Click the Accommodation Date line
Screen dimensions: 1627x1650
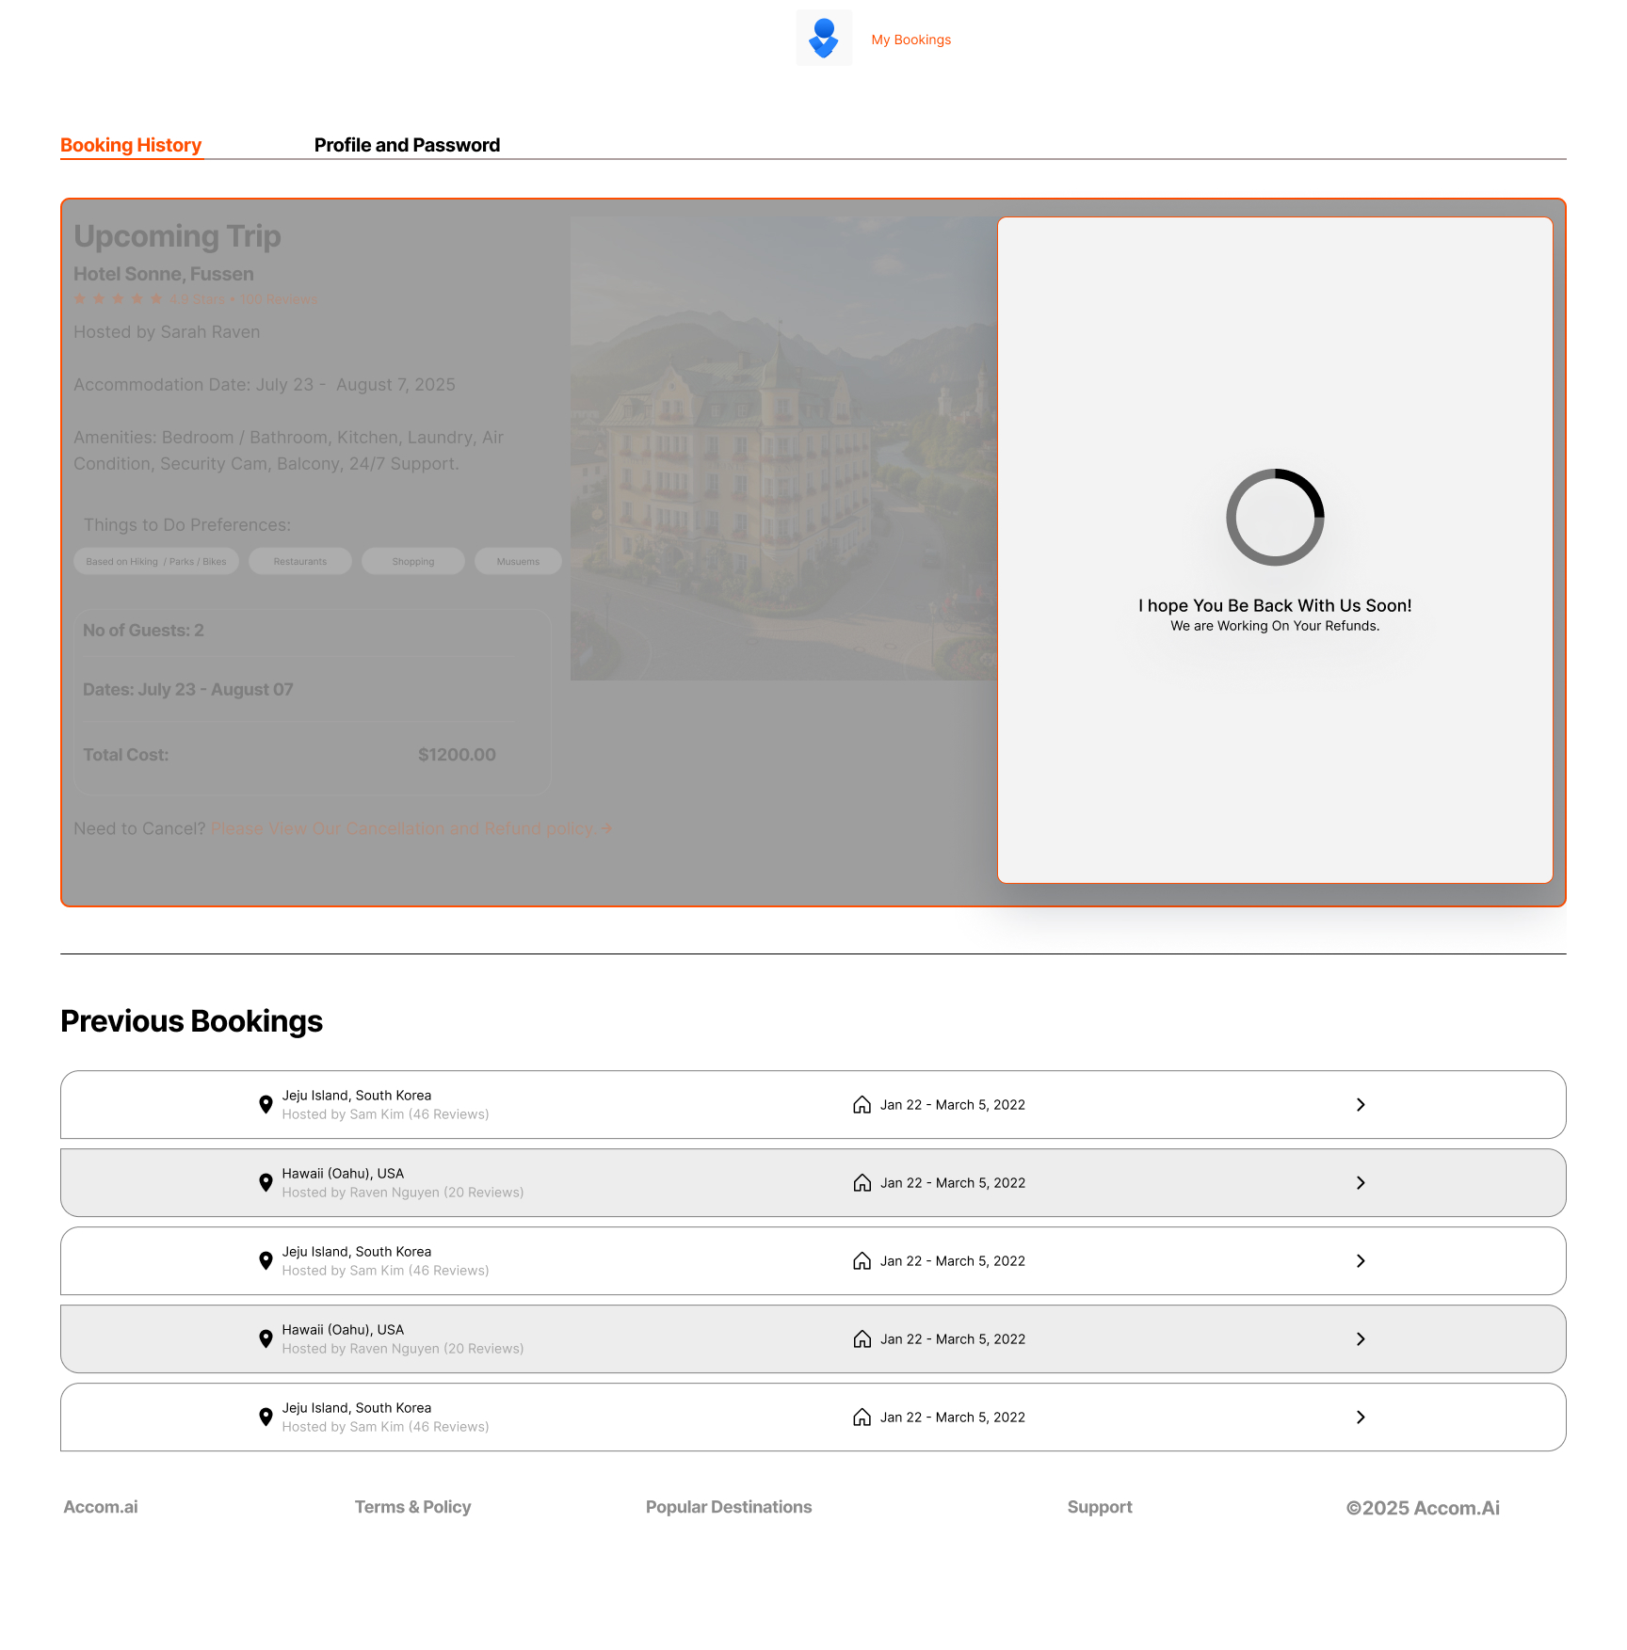pos(265,385)
